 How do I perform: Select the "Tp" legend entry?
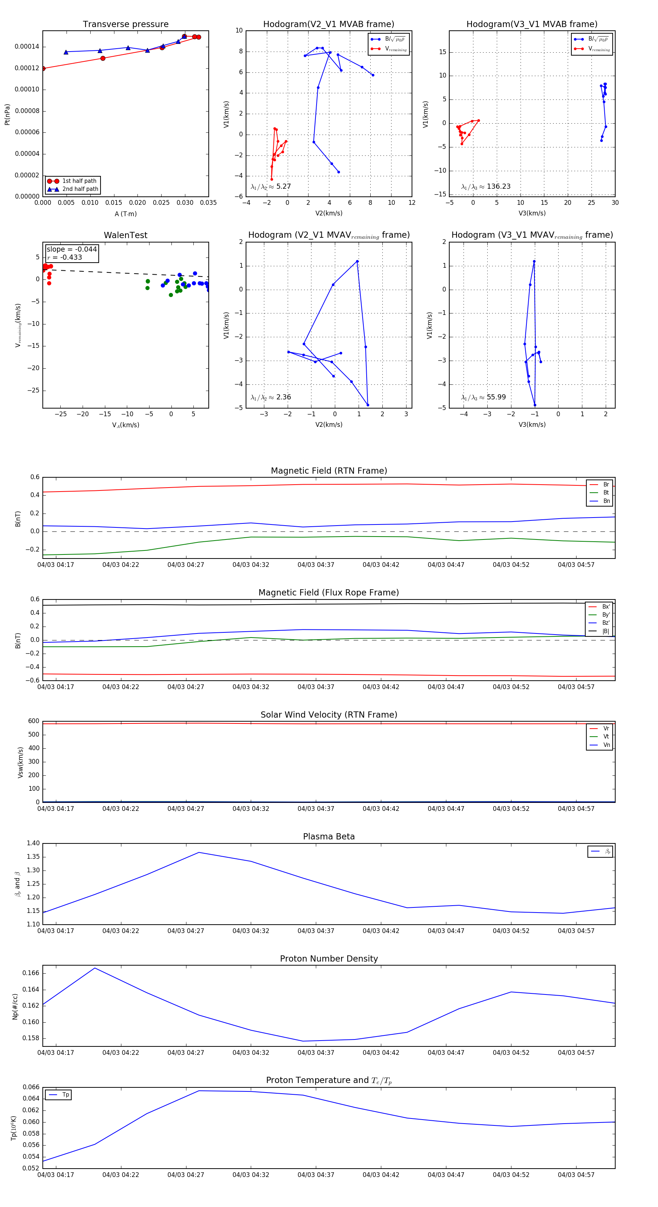tap(58, 1095)
